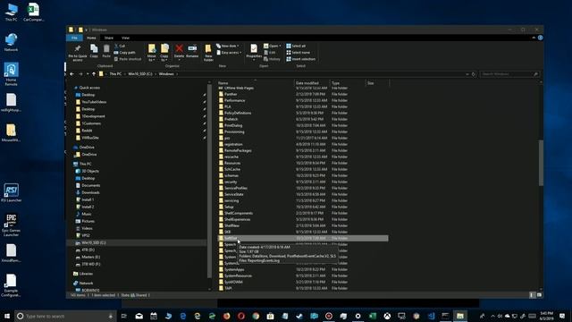Collapse the ribbon chevron
Screen dimensions: 572x322
pos(534,38)
